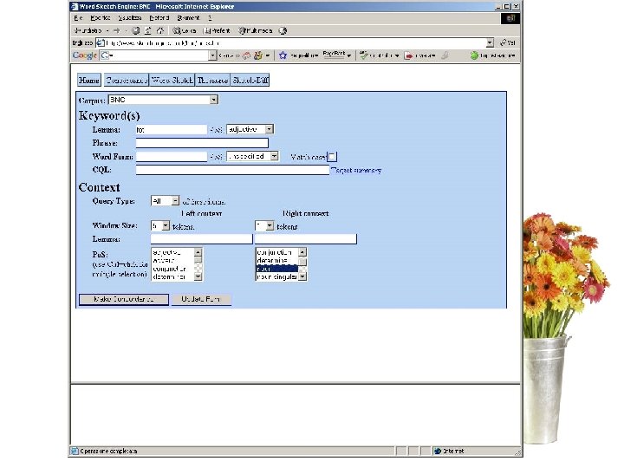624x468 pixels.
Task: Click the Windows flag throbber icon
Action: pos(510,18)
